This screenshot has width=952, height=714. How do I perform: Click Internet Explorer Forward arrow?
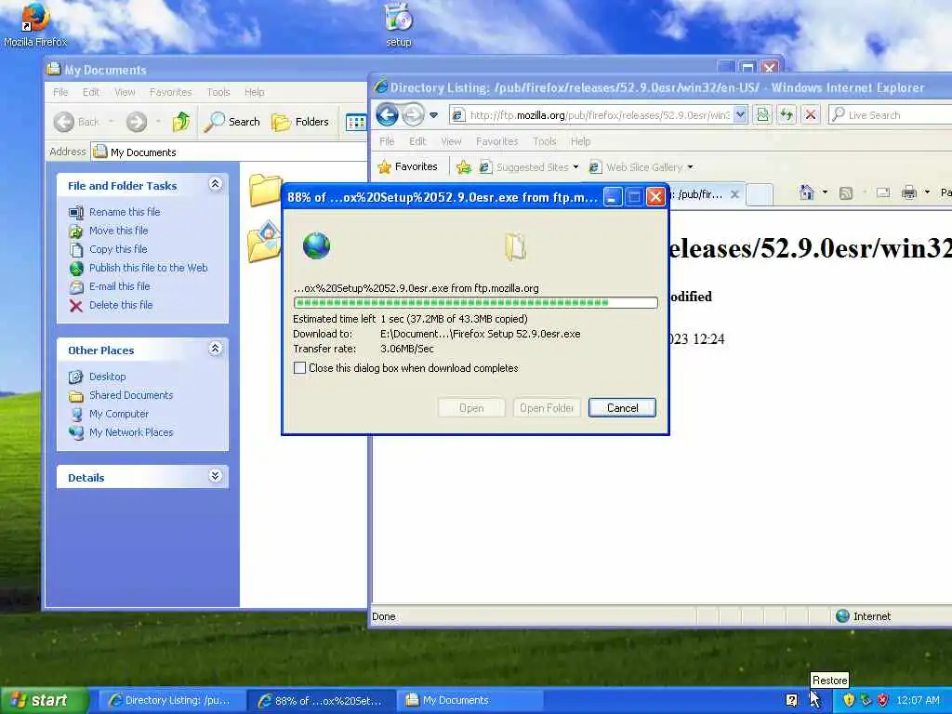click(x=413, y=114)
